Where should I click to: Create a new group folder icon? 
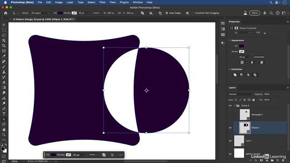pos(272,160)
